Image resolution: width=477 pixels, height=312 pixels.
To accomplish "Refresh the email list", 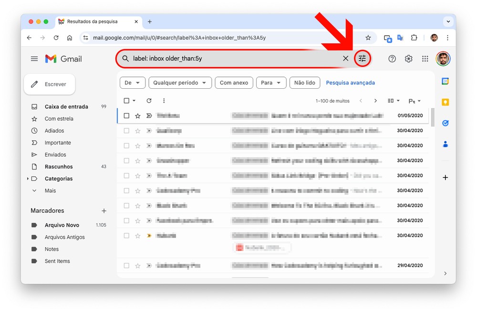I will [149, 101].
